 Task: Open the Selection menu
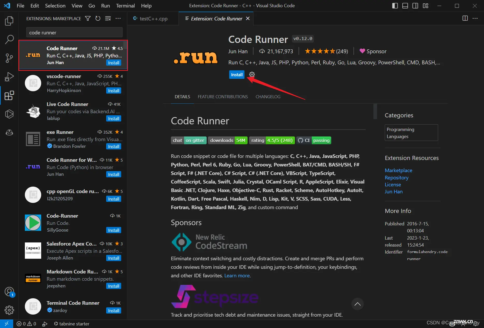[55, 6]
